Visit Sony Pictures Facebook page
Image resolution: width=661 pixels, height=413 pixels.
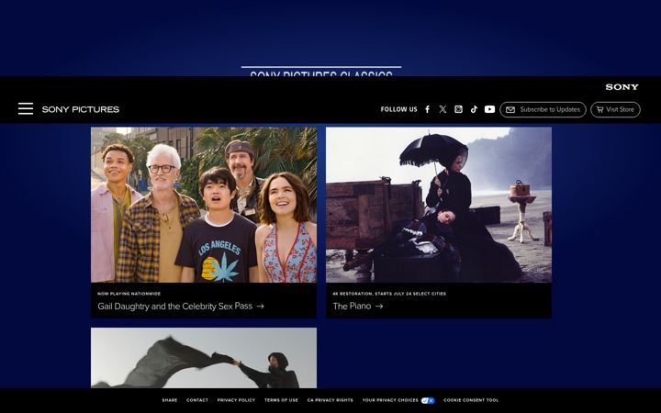(427, 109)
